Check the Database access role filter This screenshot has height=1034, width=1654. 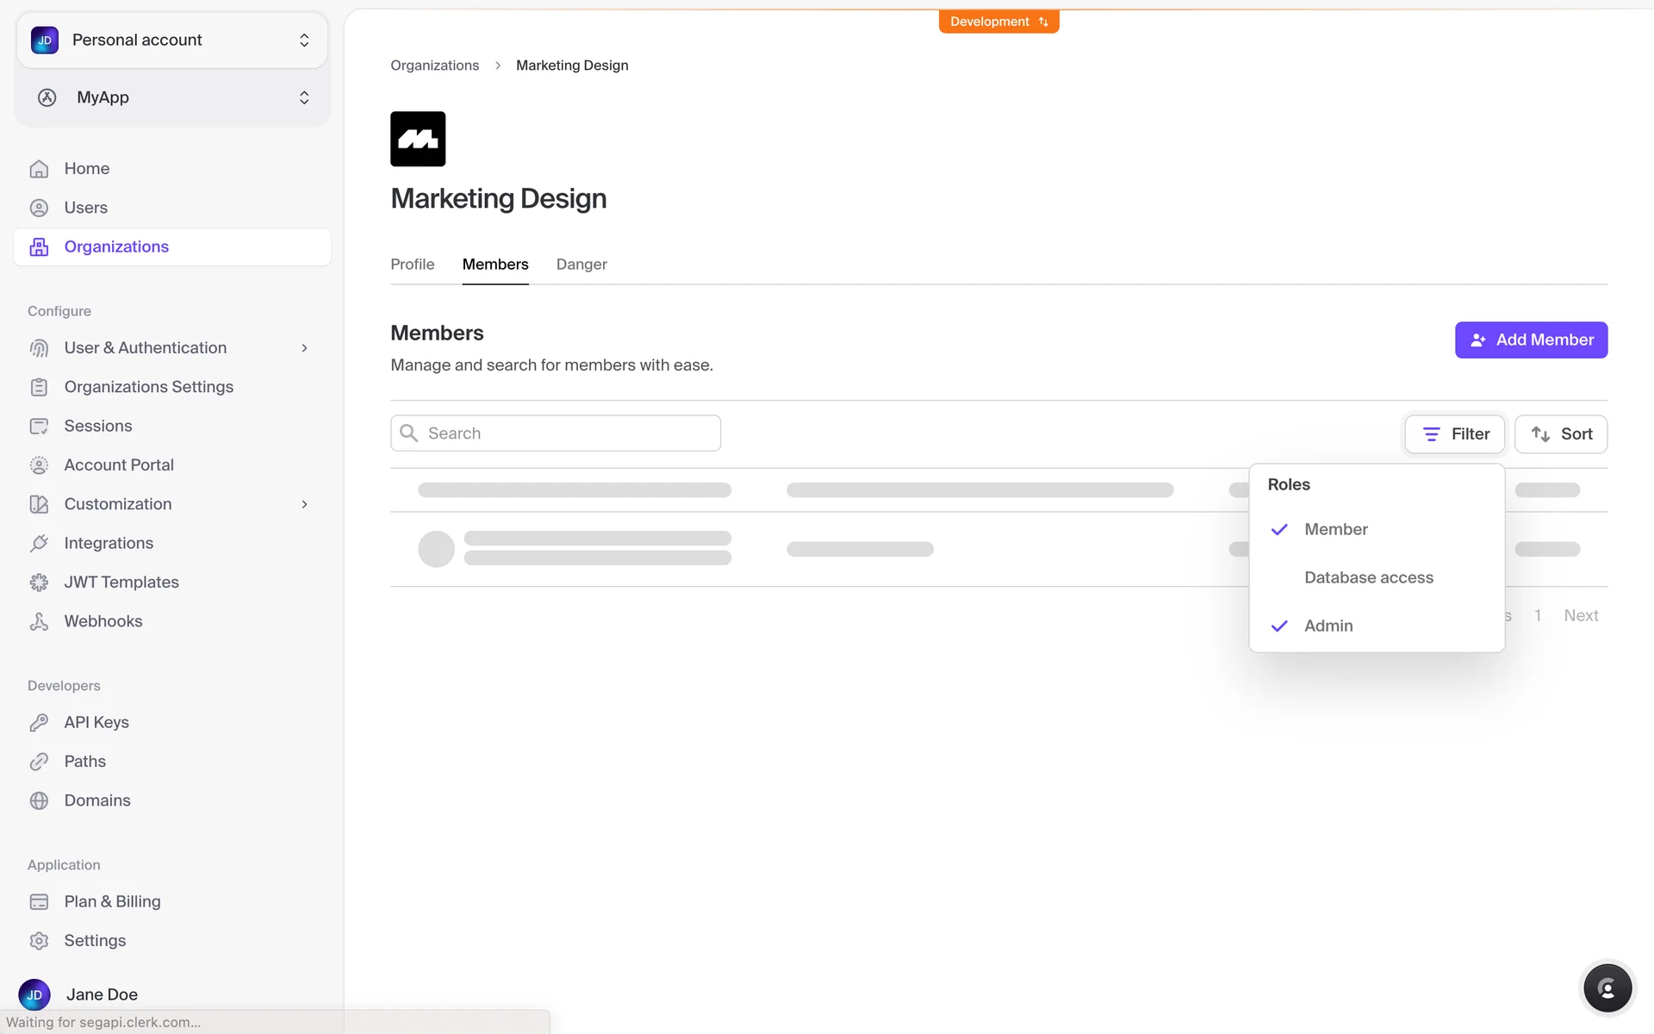coord(1368,577)
